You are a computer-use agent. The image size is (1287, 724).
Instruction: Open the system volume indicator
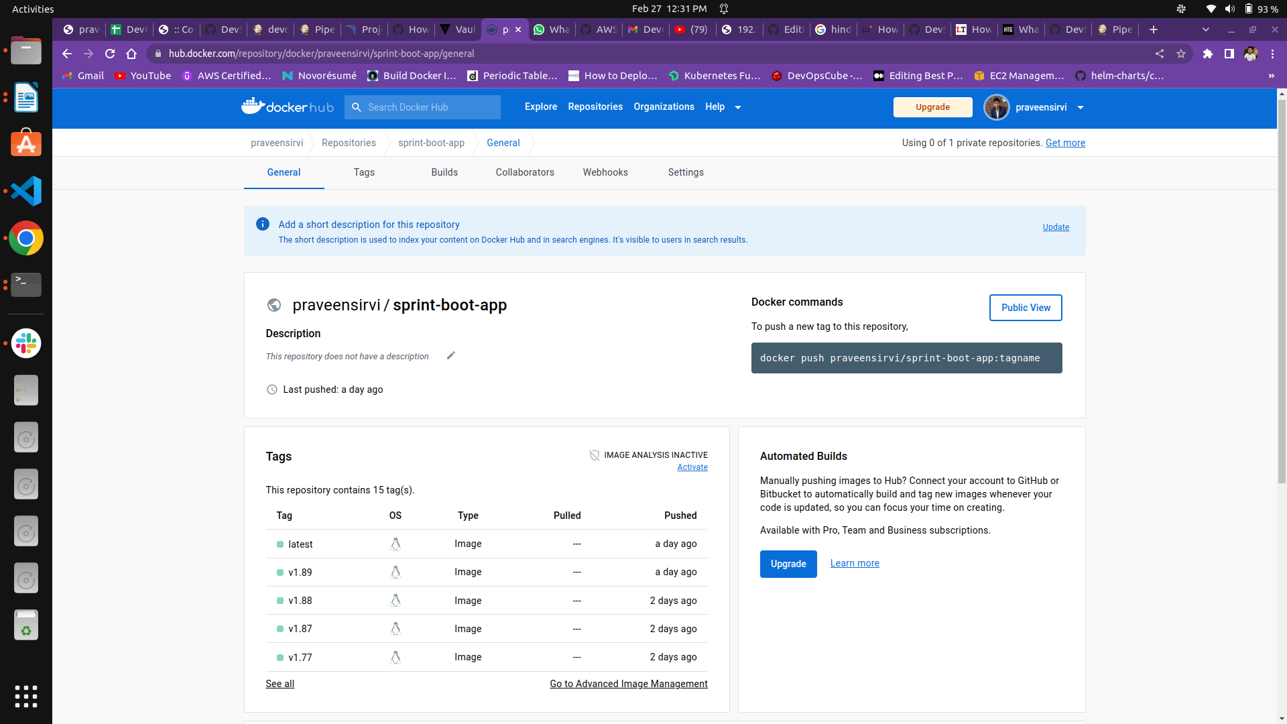tap(1229, 9)
